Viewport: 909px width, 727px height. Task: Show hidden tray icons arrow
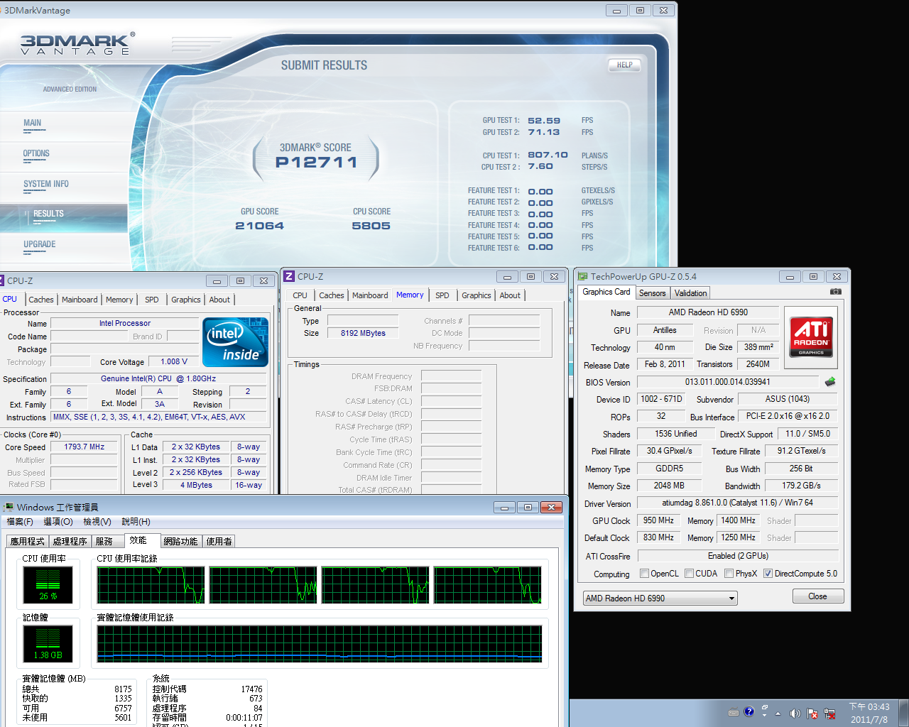(778, 714)
